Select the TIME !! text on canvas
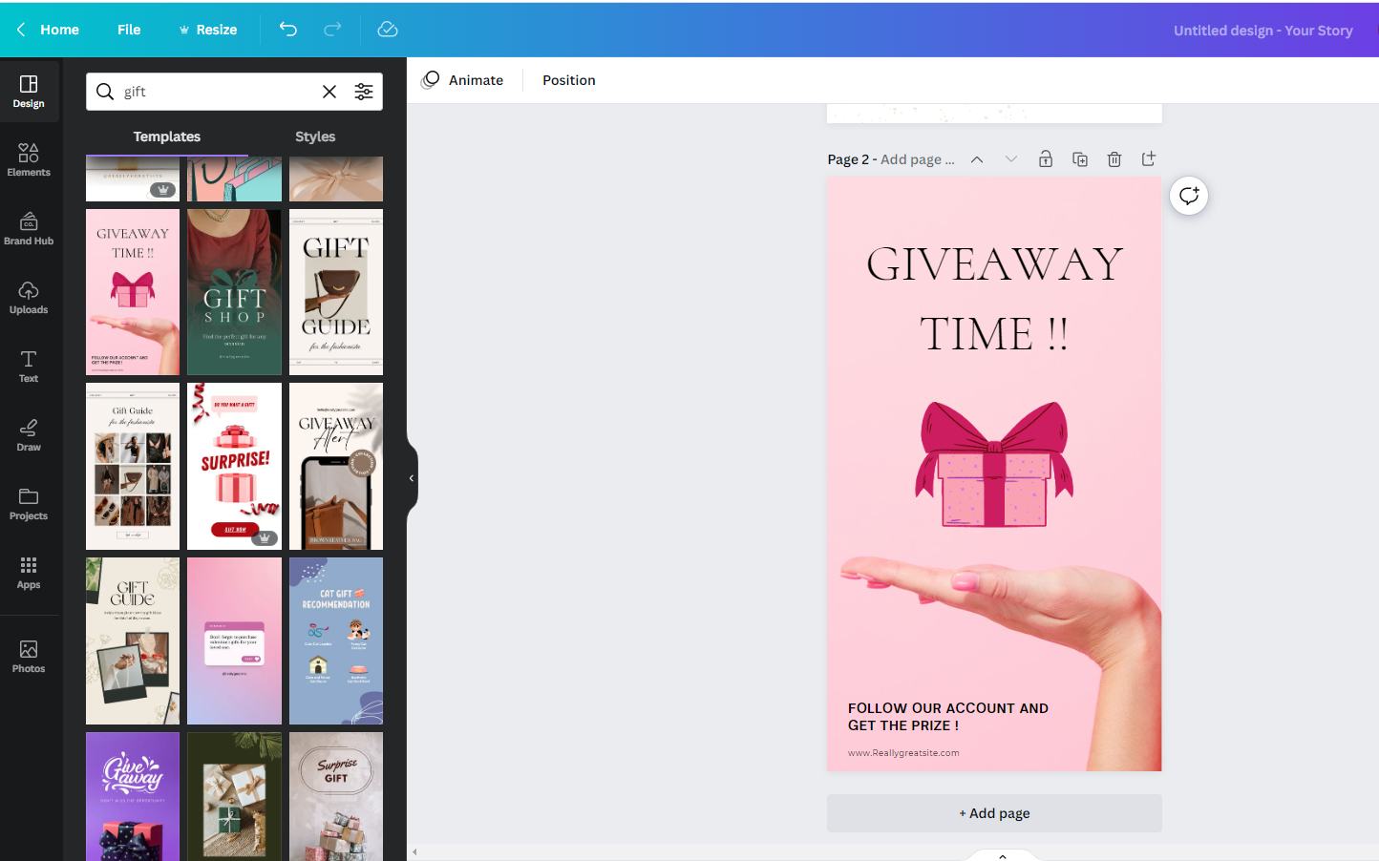 (x=994, y=334)
